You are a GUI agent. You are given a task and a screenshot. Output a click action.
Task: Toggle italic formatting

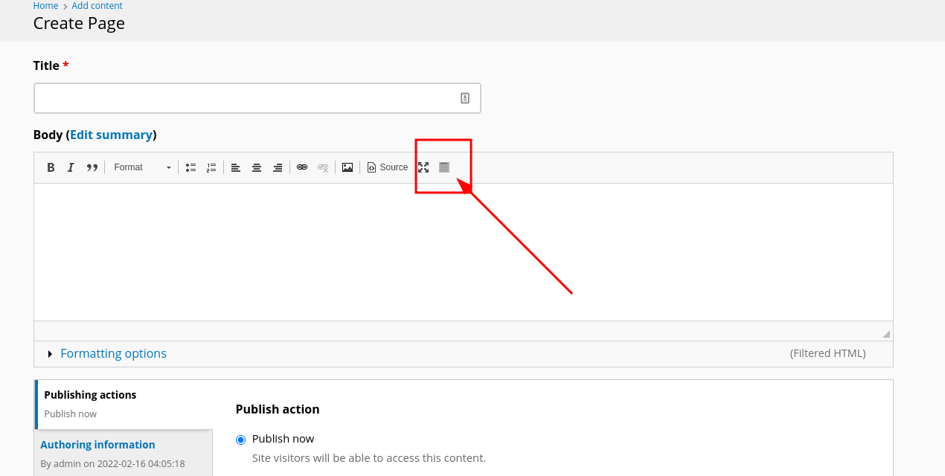71,167
